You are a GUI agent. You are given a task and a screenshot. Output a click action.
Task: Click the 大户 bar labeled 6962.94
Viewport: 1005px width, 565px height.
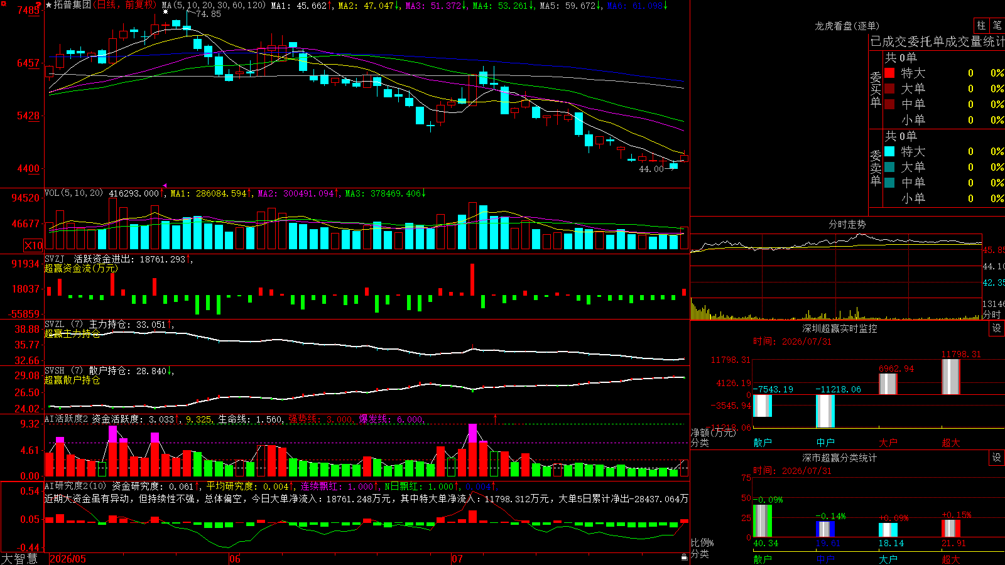(x=888, y=384)
